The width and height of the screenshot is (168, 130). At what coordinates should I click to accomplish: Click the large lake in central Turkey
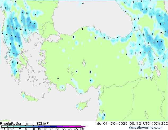84,63
